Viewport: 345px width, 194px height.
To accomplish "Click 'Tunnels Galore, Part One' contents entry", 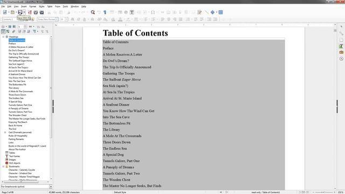I will (121, 161).
